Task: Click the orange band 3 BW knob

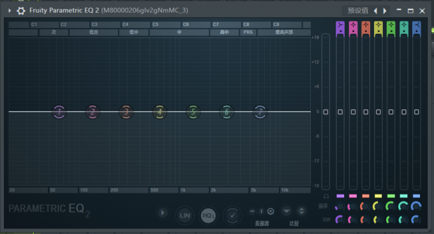Action: point(365,219)
